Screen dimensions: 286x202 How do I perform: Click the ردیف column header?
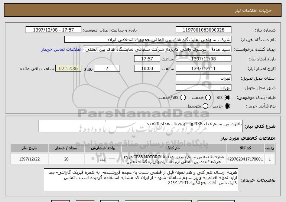pyautogui.click(x=270, y=148)
